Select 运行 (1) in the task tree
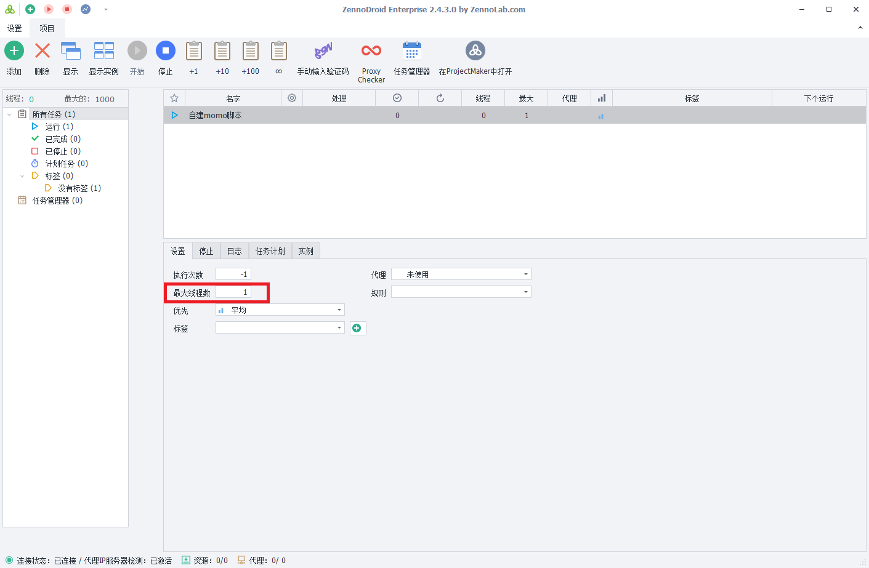The width and height of the screenshot is (869, 568). pyautogui.click(x=59, y=127)
